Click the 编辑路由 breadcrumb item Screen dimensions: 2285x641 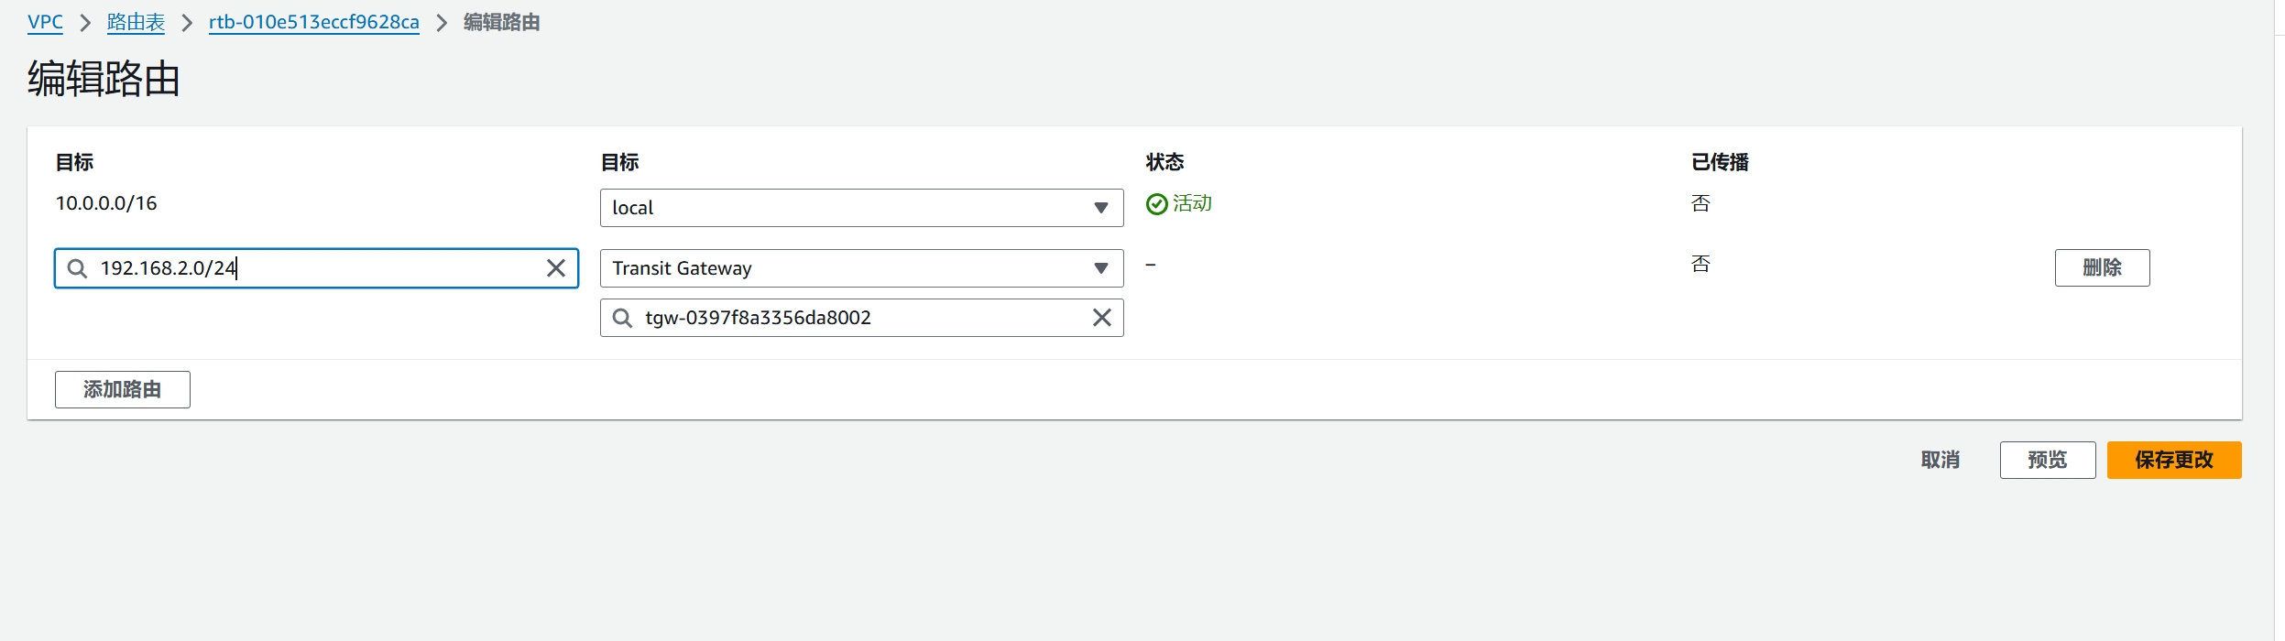point(501,22)
